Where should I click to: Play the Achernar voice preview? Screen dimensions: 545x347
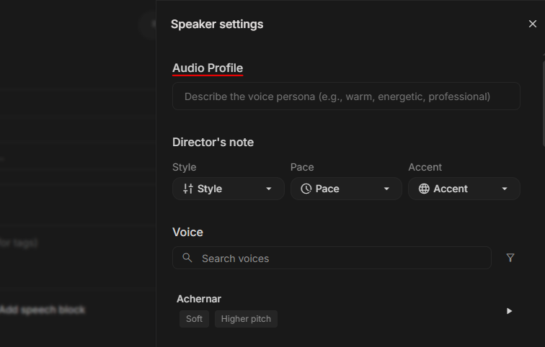509,311
